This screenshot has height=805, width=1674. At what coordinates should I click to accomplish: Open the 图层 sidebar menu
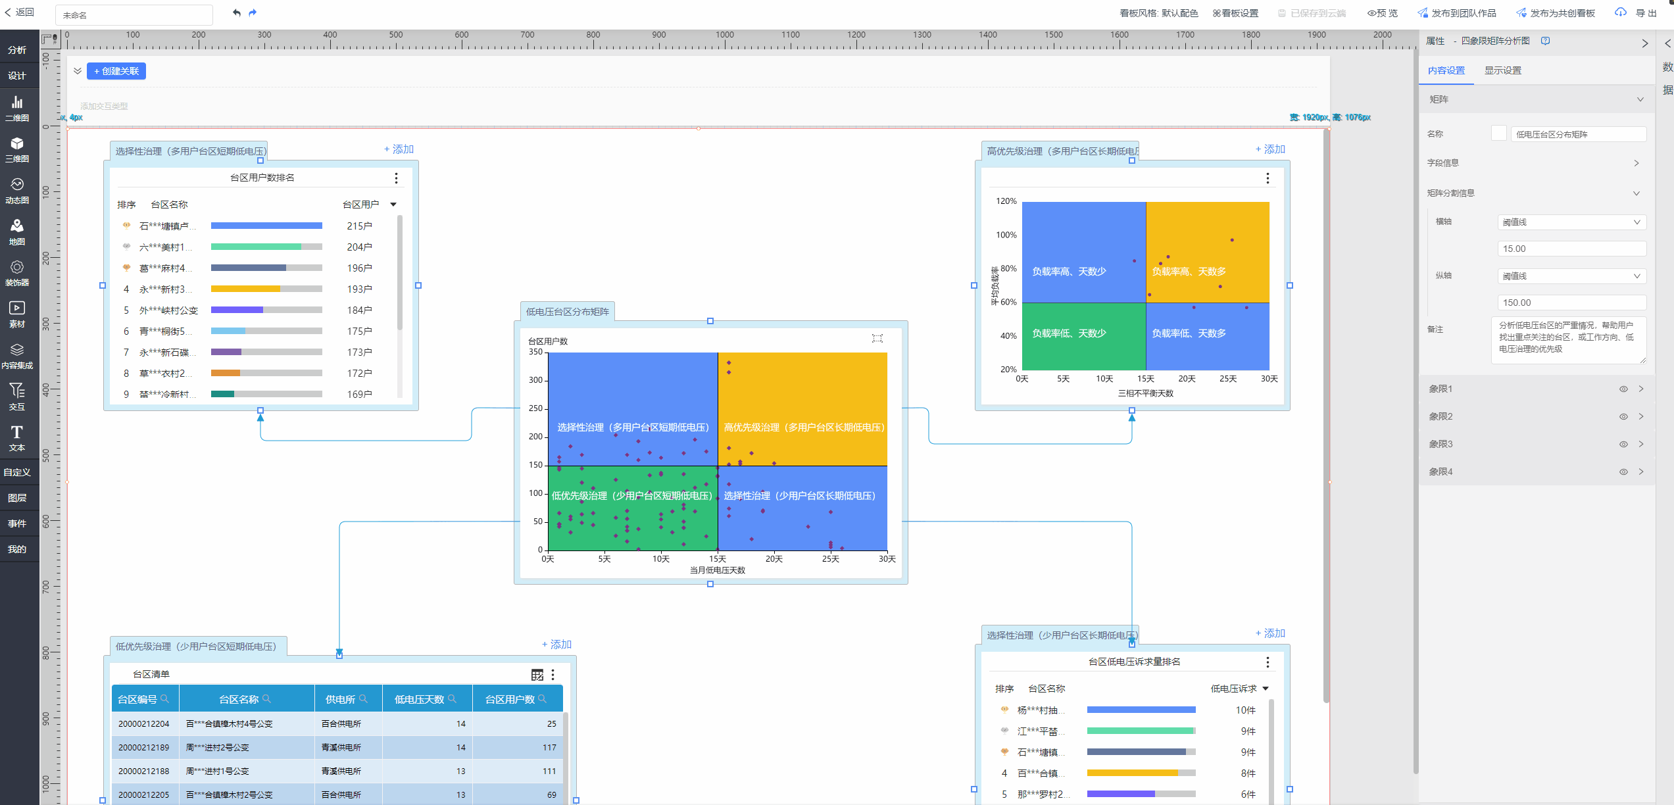coord(17,498)
